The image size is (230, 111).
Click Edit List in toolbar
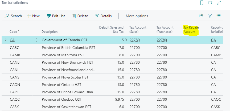tap(56, 16)
